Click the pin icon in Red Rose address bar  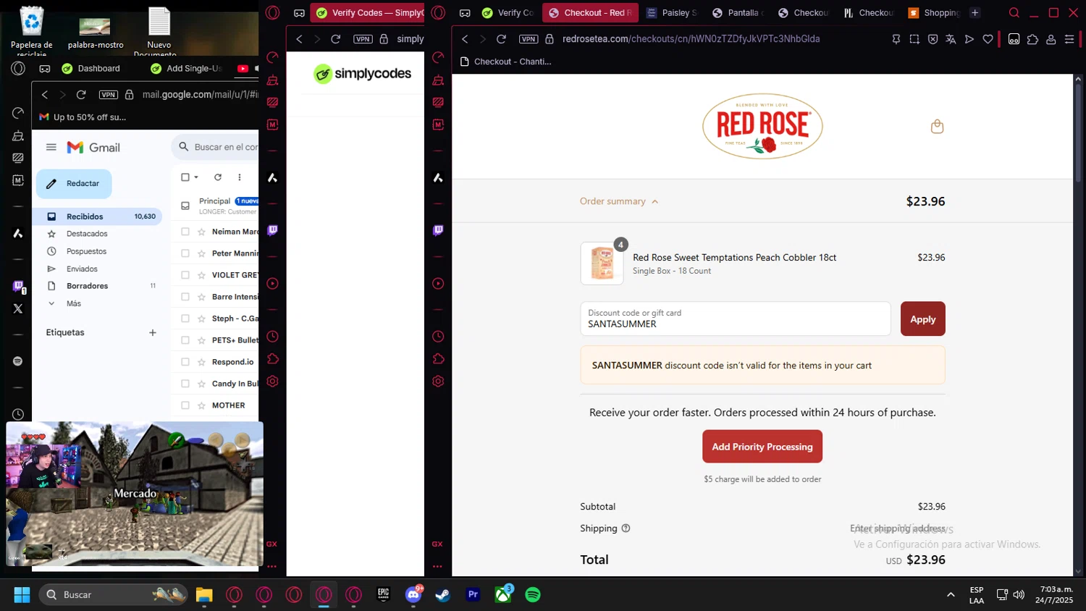point(896,39)
